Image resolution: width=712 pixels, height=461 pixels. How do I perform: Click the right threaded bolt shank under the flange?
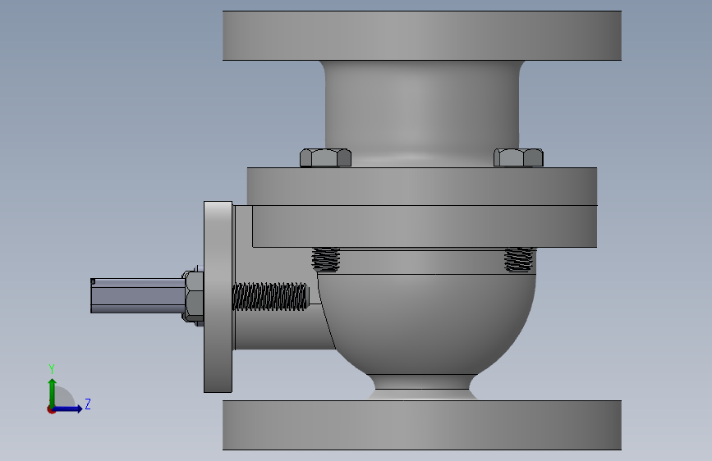(x=518, y=259)
